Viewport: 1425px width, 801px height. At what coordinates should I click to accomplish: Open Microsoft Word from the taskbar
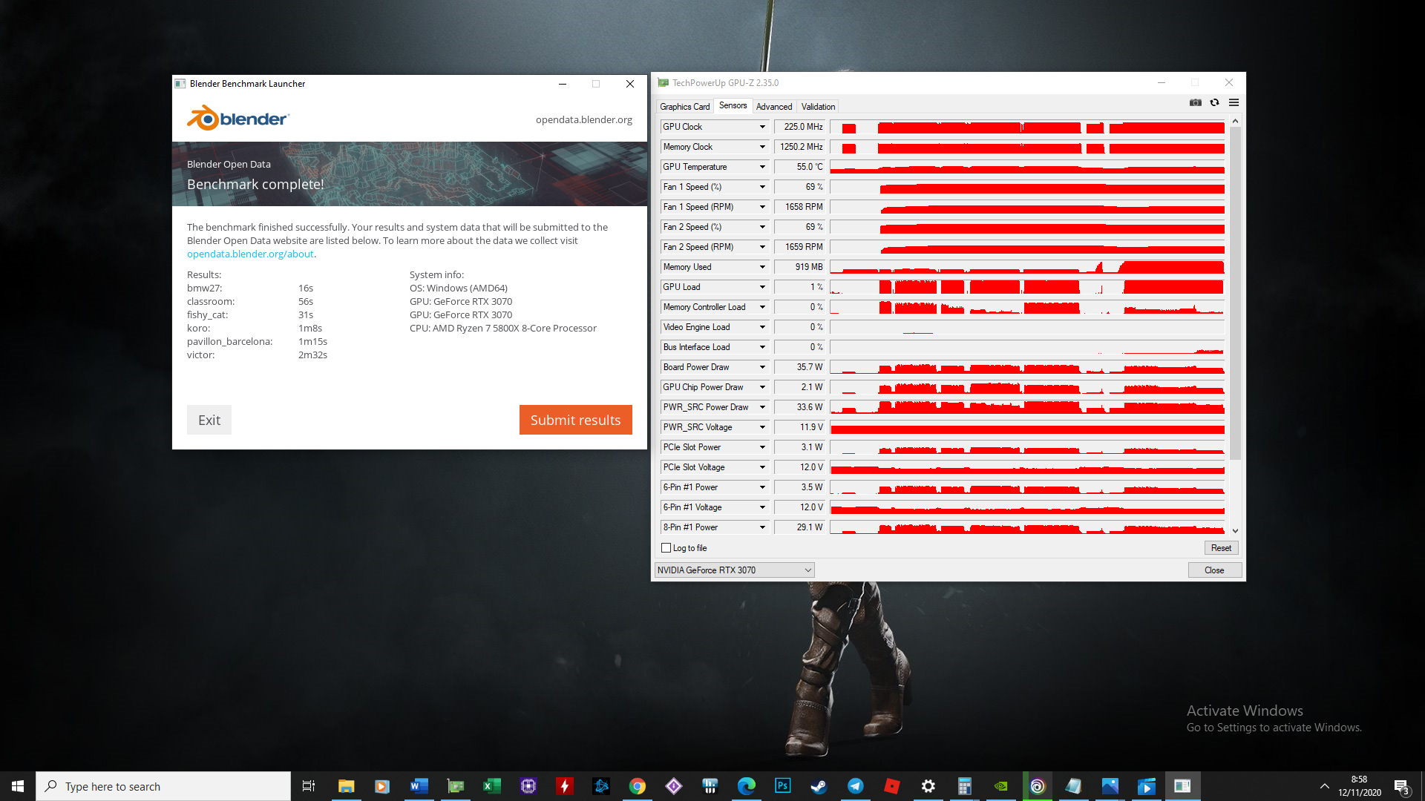pos(419,786)
